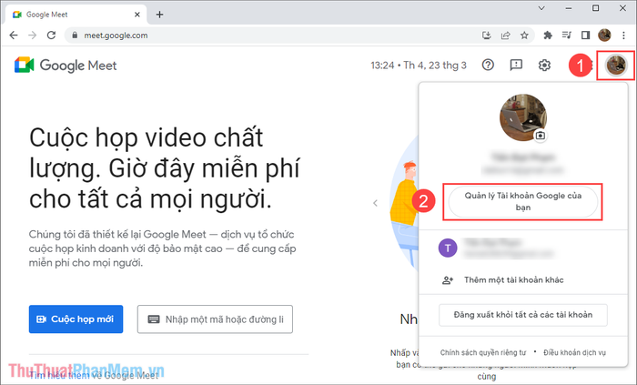Open the report a problem feedback icon
The height and width of the screenshot is (385, 637).
(516, 65)
